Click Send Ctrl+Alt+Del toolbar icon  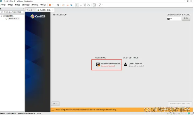pyautogui.click(x=58, y=5)
